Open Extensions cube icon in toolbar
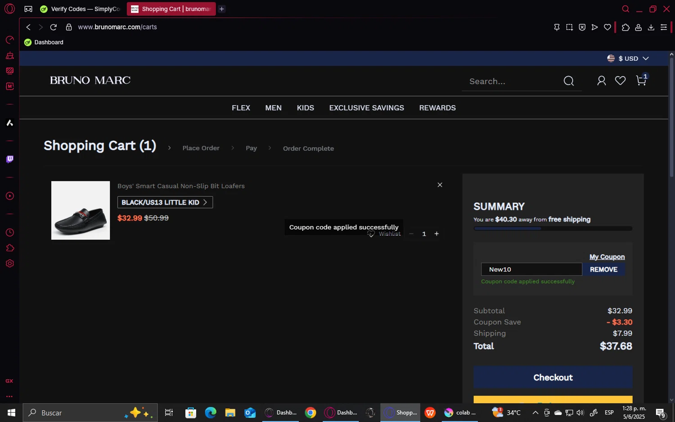The height and width of the screenshot is (422, 675). point(625,27)
